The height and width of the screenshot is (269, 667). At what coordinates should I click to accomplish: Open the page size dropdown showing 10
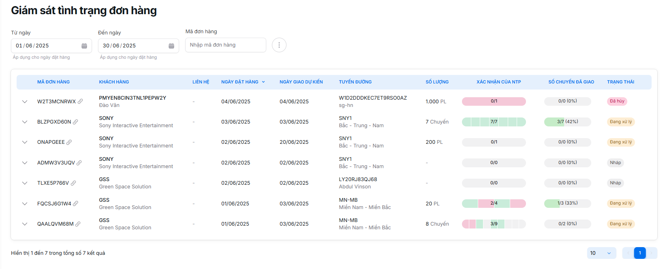pos(601,253)
